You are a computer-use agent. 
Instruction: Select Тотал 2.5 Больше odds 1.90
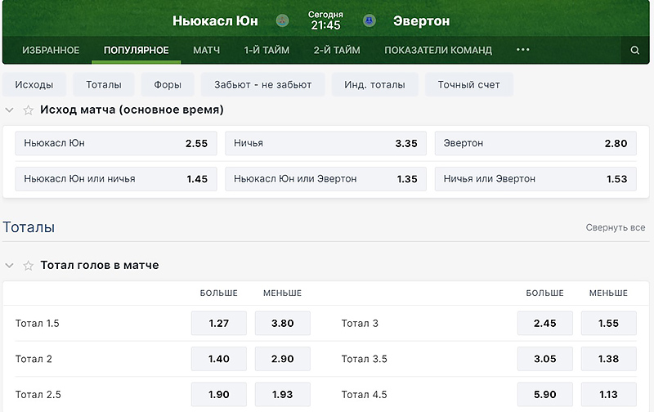pos(219,395)
